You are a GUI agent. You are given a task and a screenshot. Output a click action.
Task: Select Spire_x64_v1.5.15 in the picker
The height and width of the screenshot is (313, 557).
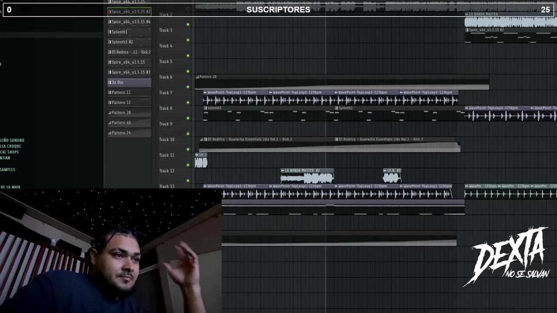[x=129, y=62]
